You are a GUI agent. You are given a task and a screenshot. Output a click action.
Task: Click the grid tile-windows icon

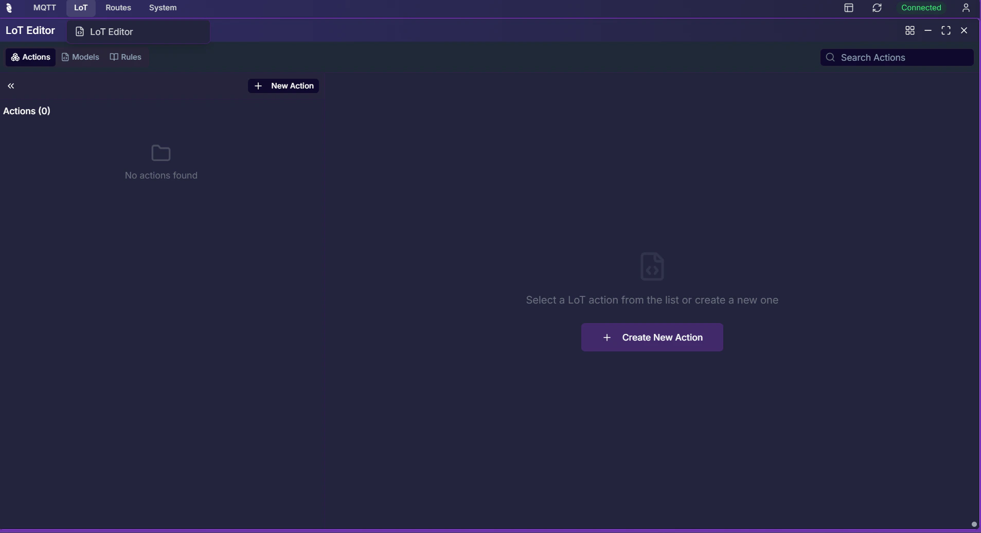[910, 31]
